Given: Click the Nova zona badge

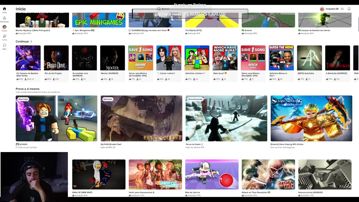Looking at the screenshot, I should point(108,99).
